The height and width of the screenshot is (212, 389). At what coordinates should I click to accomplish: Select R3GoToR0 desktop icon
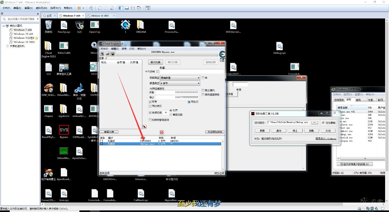(64, 48)
